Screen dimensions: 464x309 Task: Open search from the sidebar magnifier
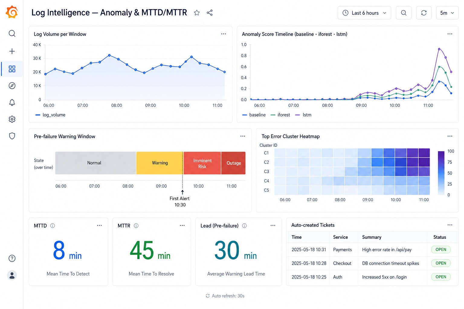(x=12, y=33)
